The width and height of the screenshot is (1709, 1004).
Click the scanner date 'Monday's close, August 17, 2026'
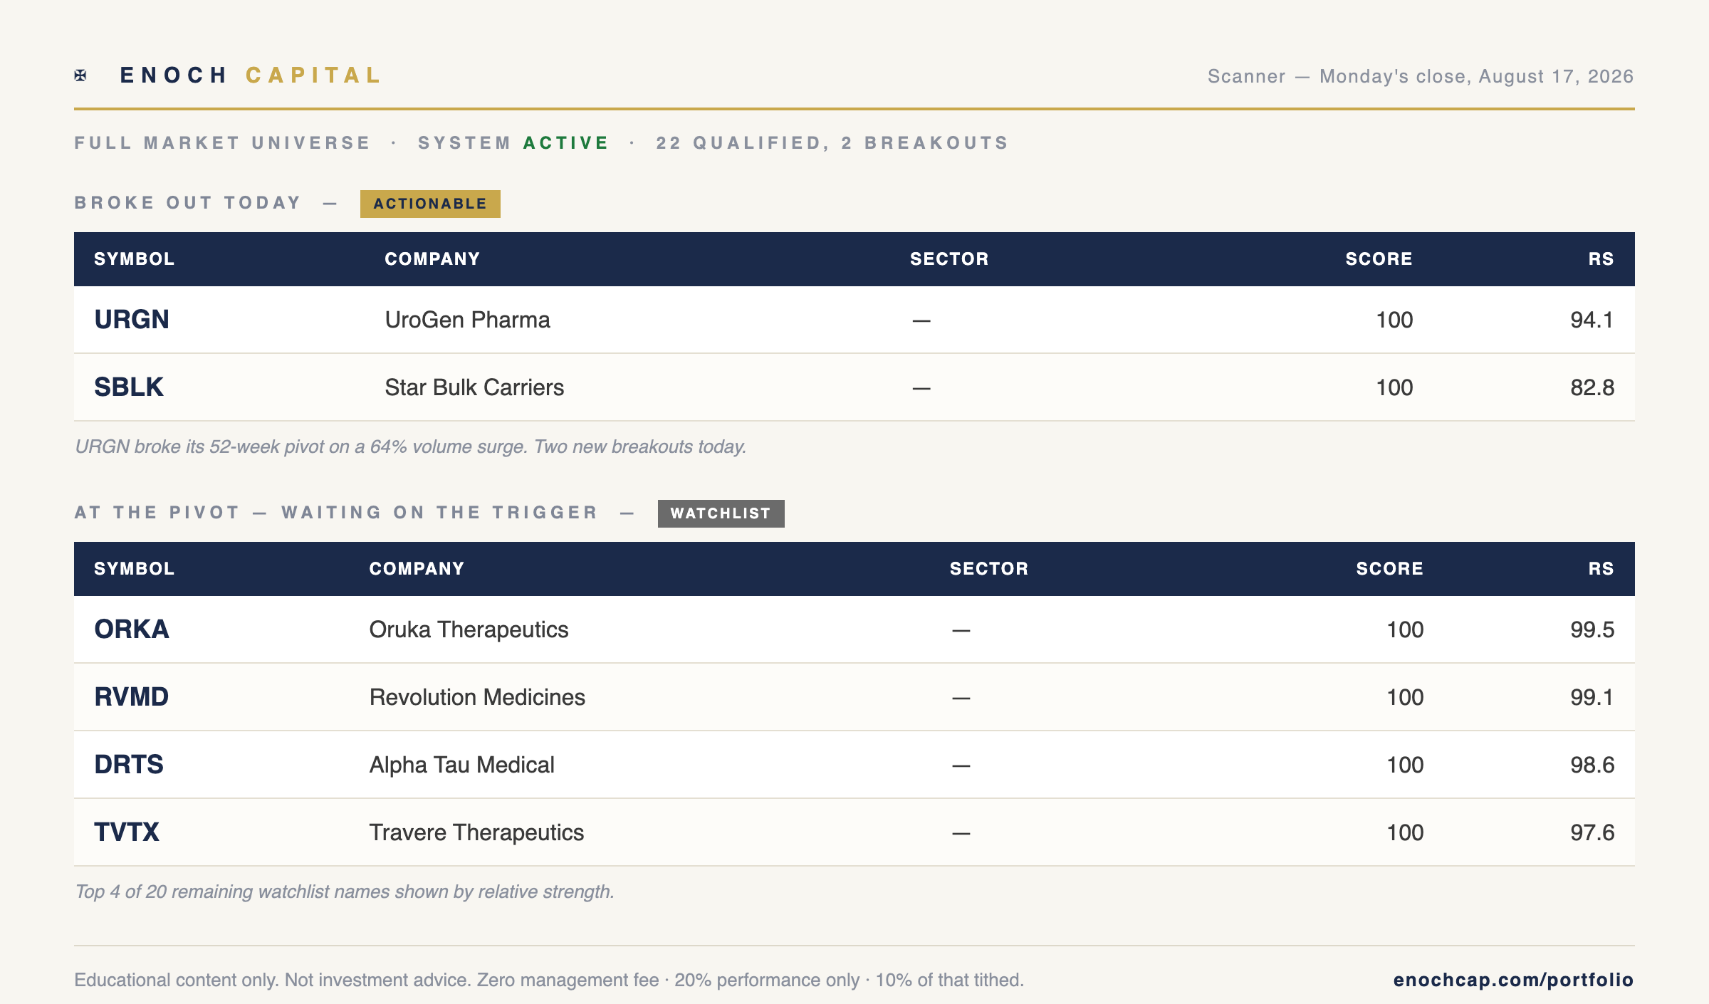(x=1477, y=76)
